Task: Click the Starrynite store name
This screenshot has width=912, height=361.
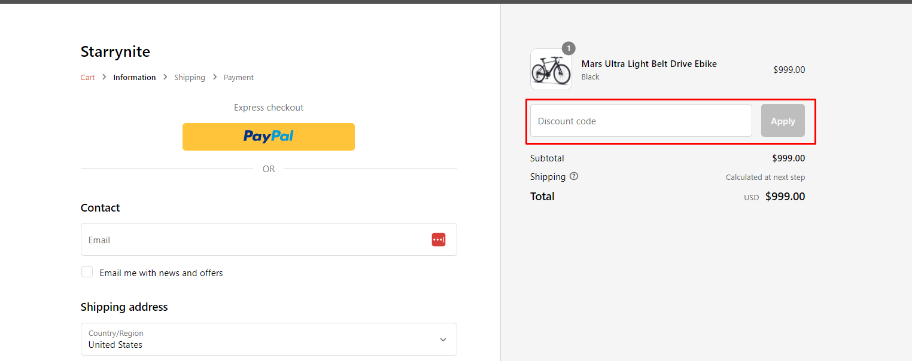Action: pyautogui.click(x=115, y=52)
